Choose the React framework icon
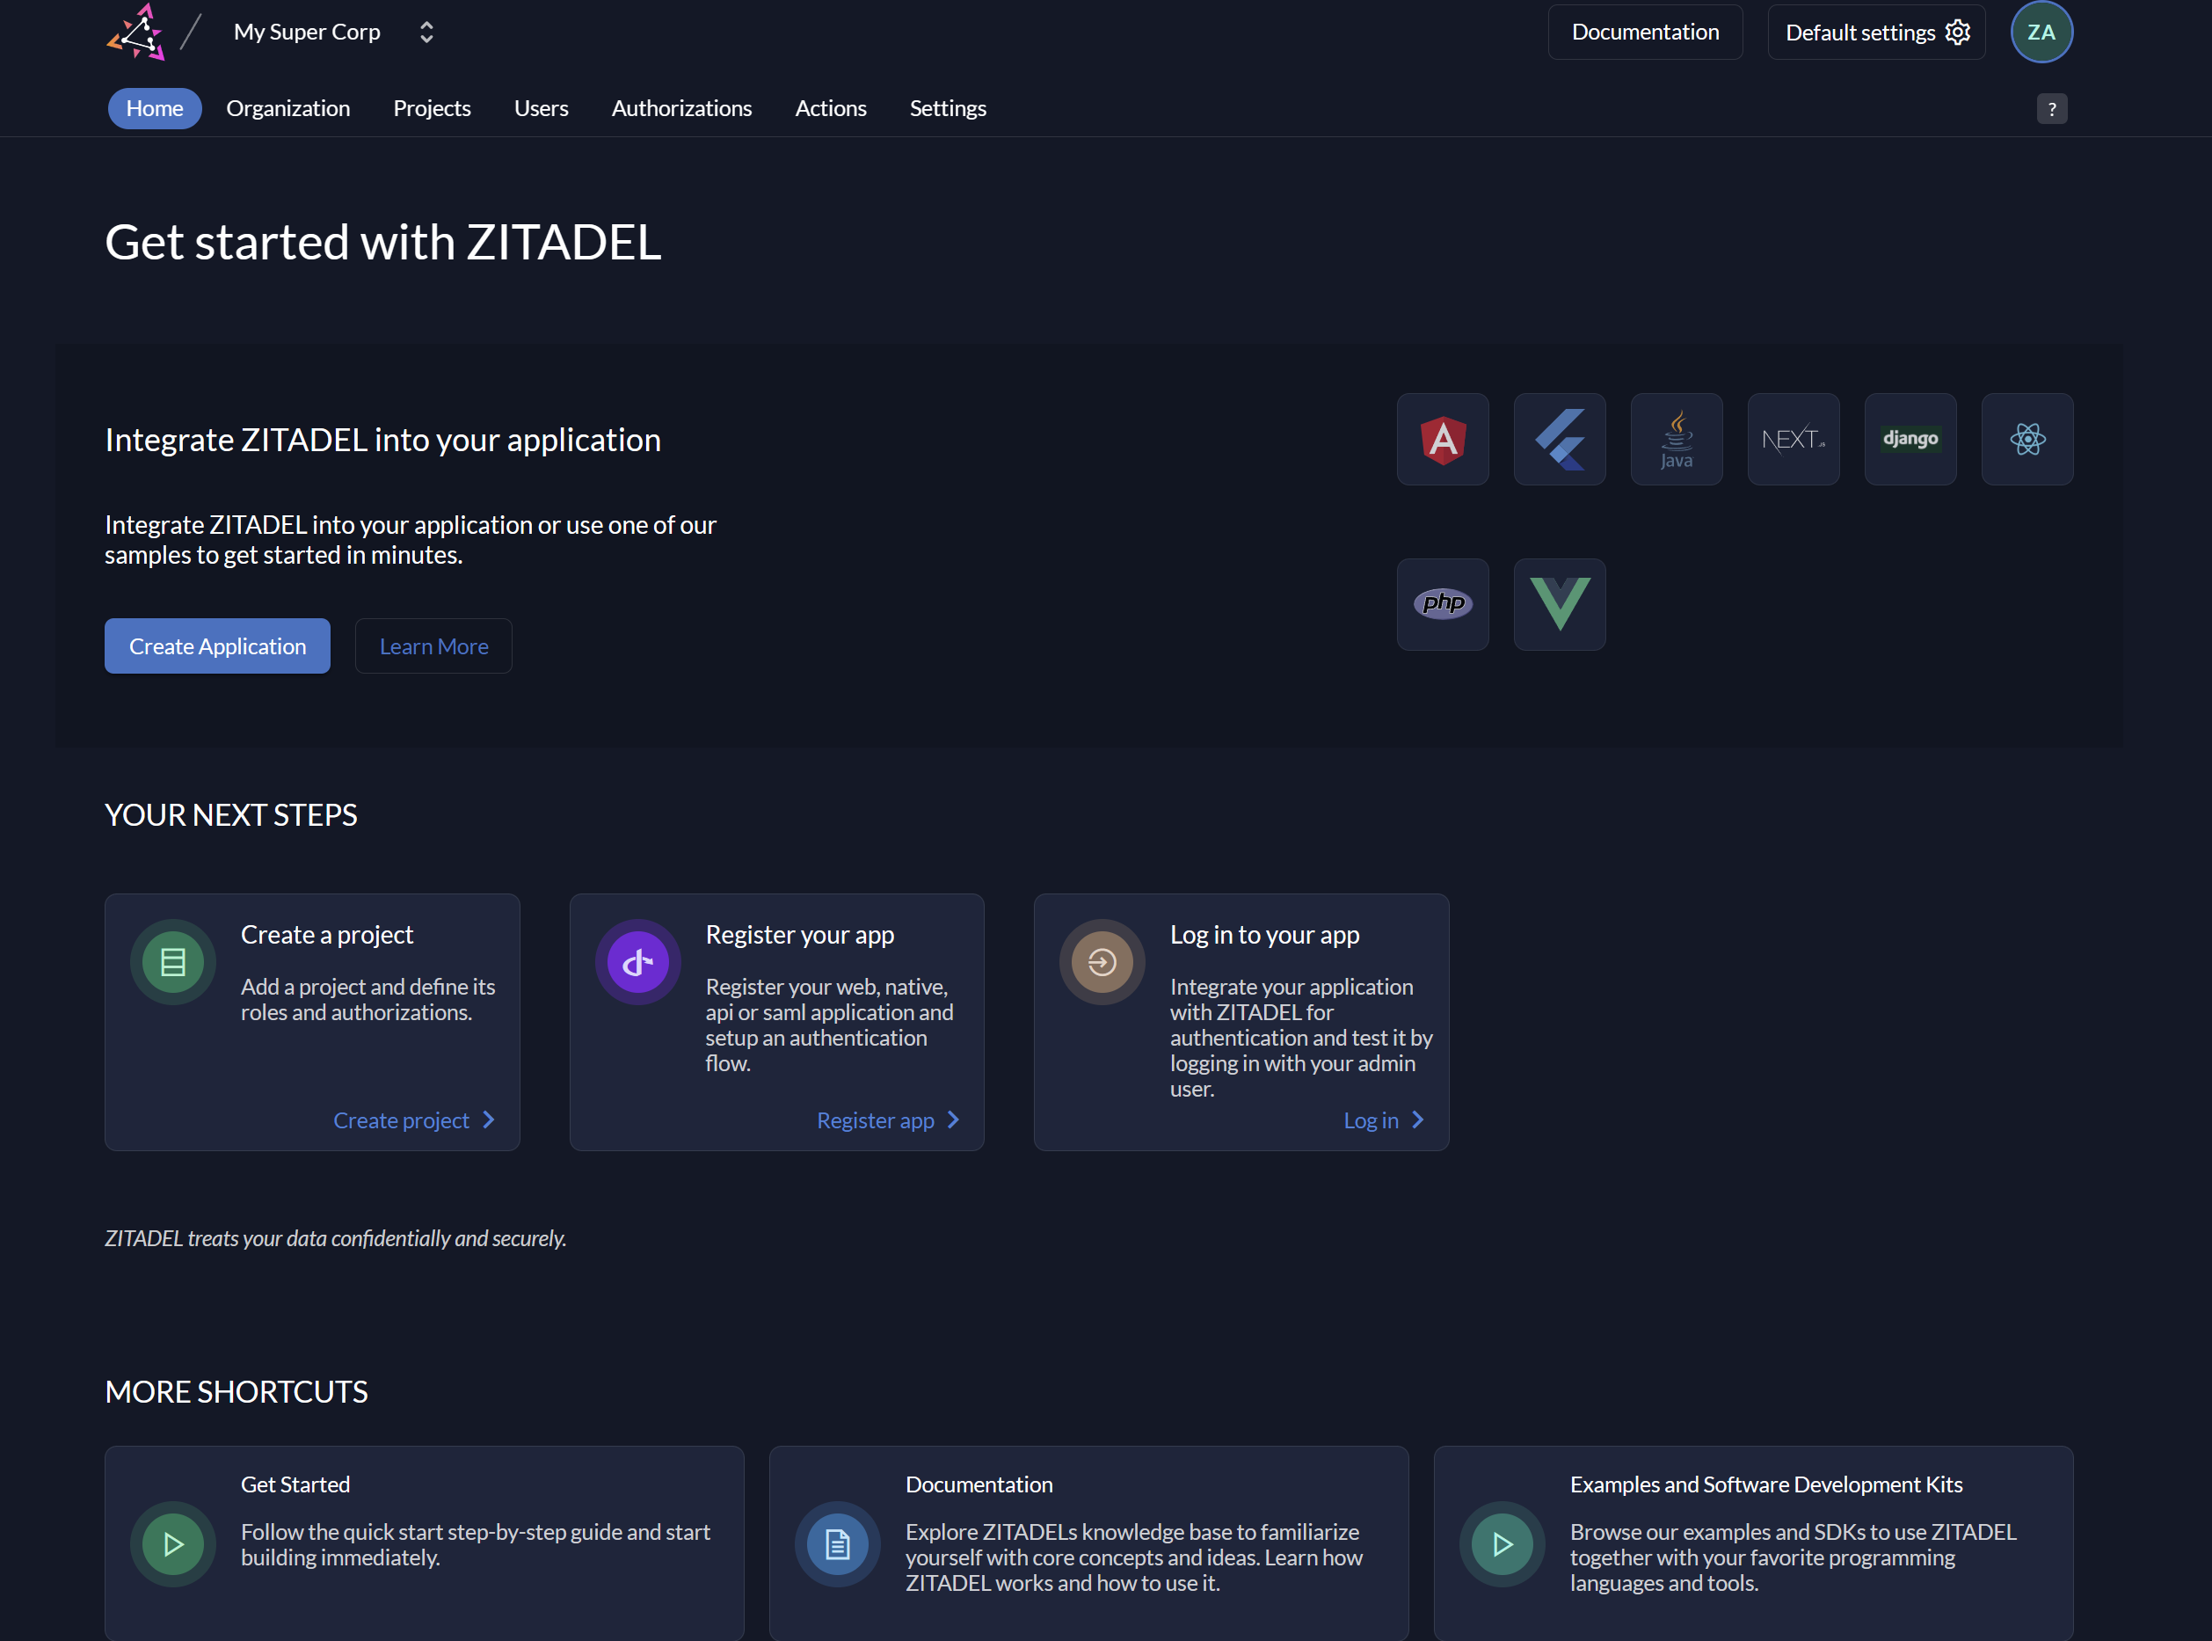Viewport: 2212px width, 1641px height. click(x=2027, y=439)
